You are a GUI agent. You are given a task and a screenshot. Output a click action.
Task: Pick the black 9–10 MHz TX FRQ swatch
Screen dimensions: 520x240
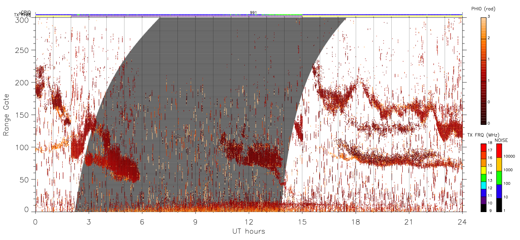(x=483, y=208)
